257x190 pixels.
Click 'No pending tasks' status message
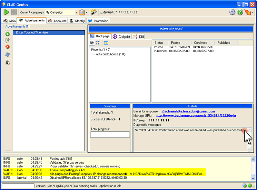click(98, 186)
